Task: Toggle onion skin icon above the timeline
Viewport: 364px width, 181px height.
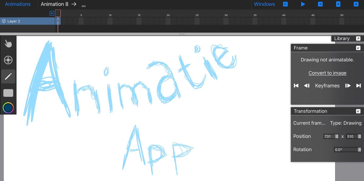Action: coord(51,13)
